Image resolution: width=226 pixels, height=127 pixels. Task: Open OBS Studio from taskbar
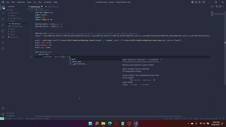click(x=129, y=123)
